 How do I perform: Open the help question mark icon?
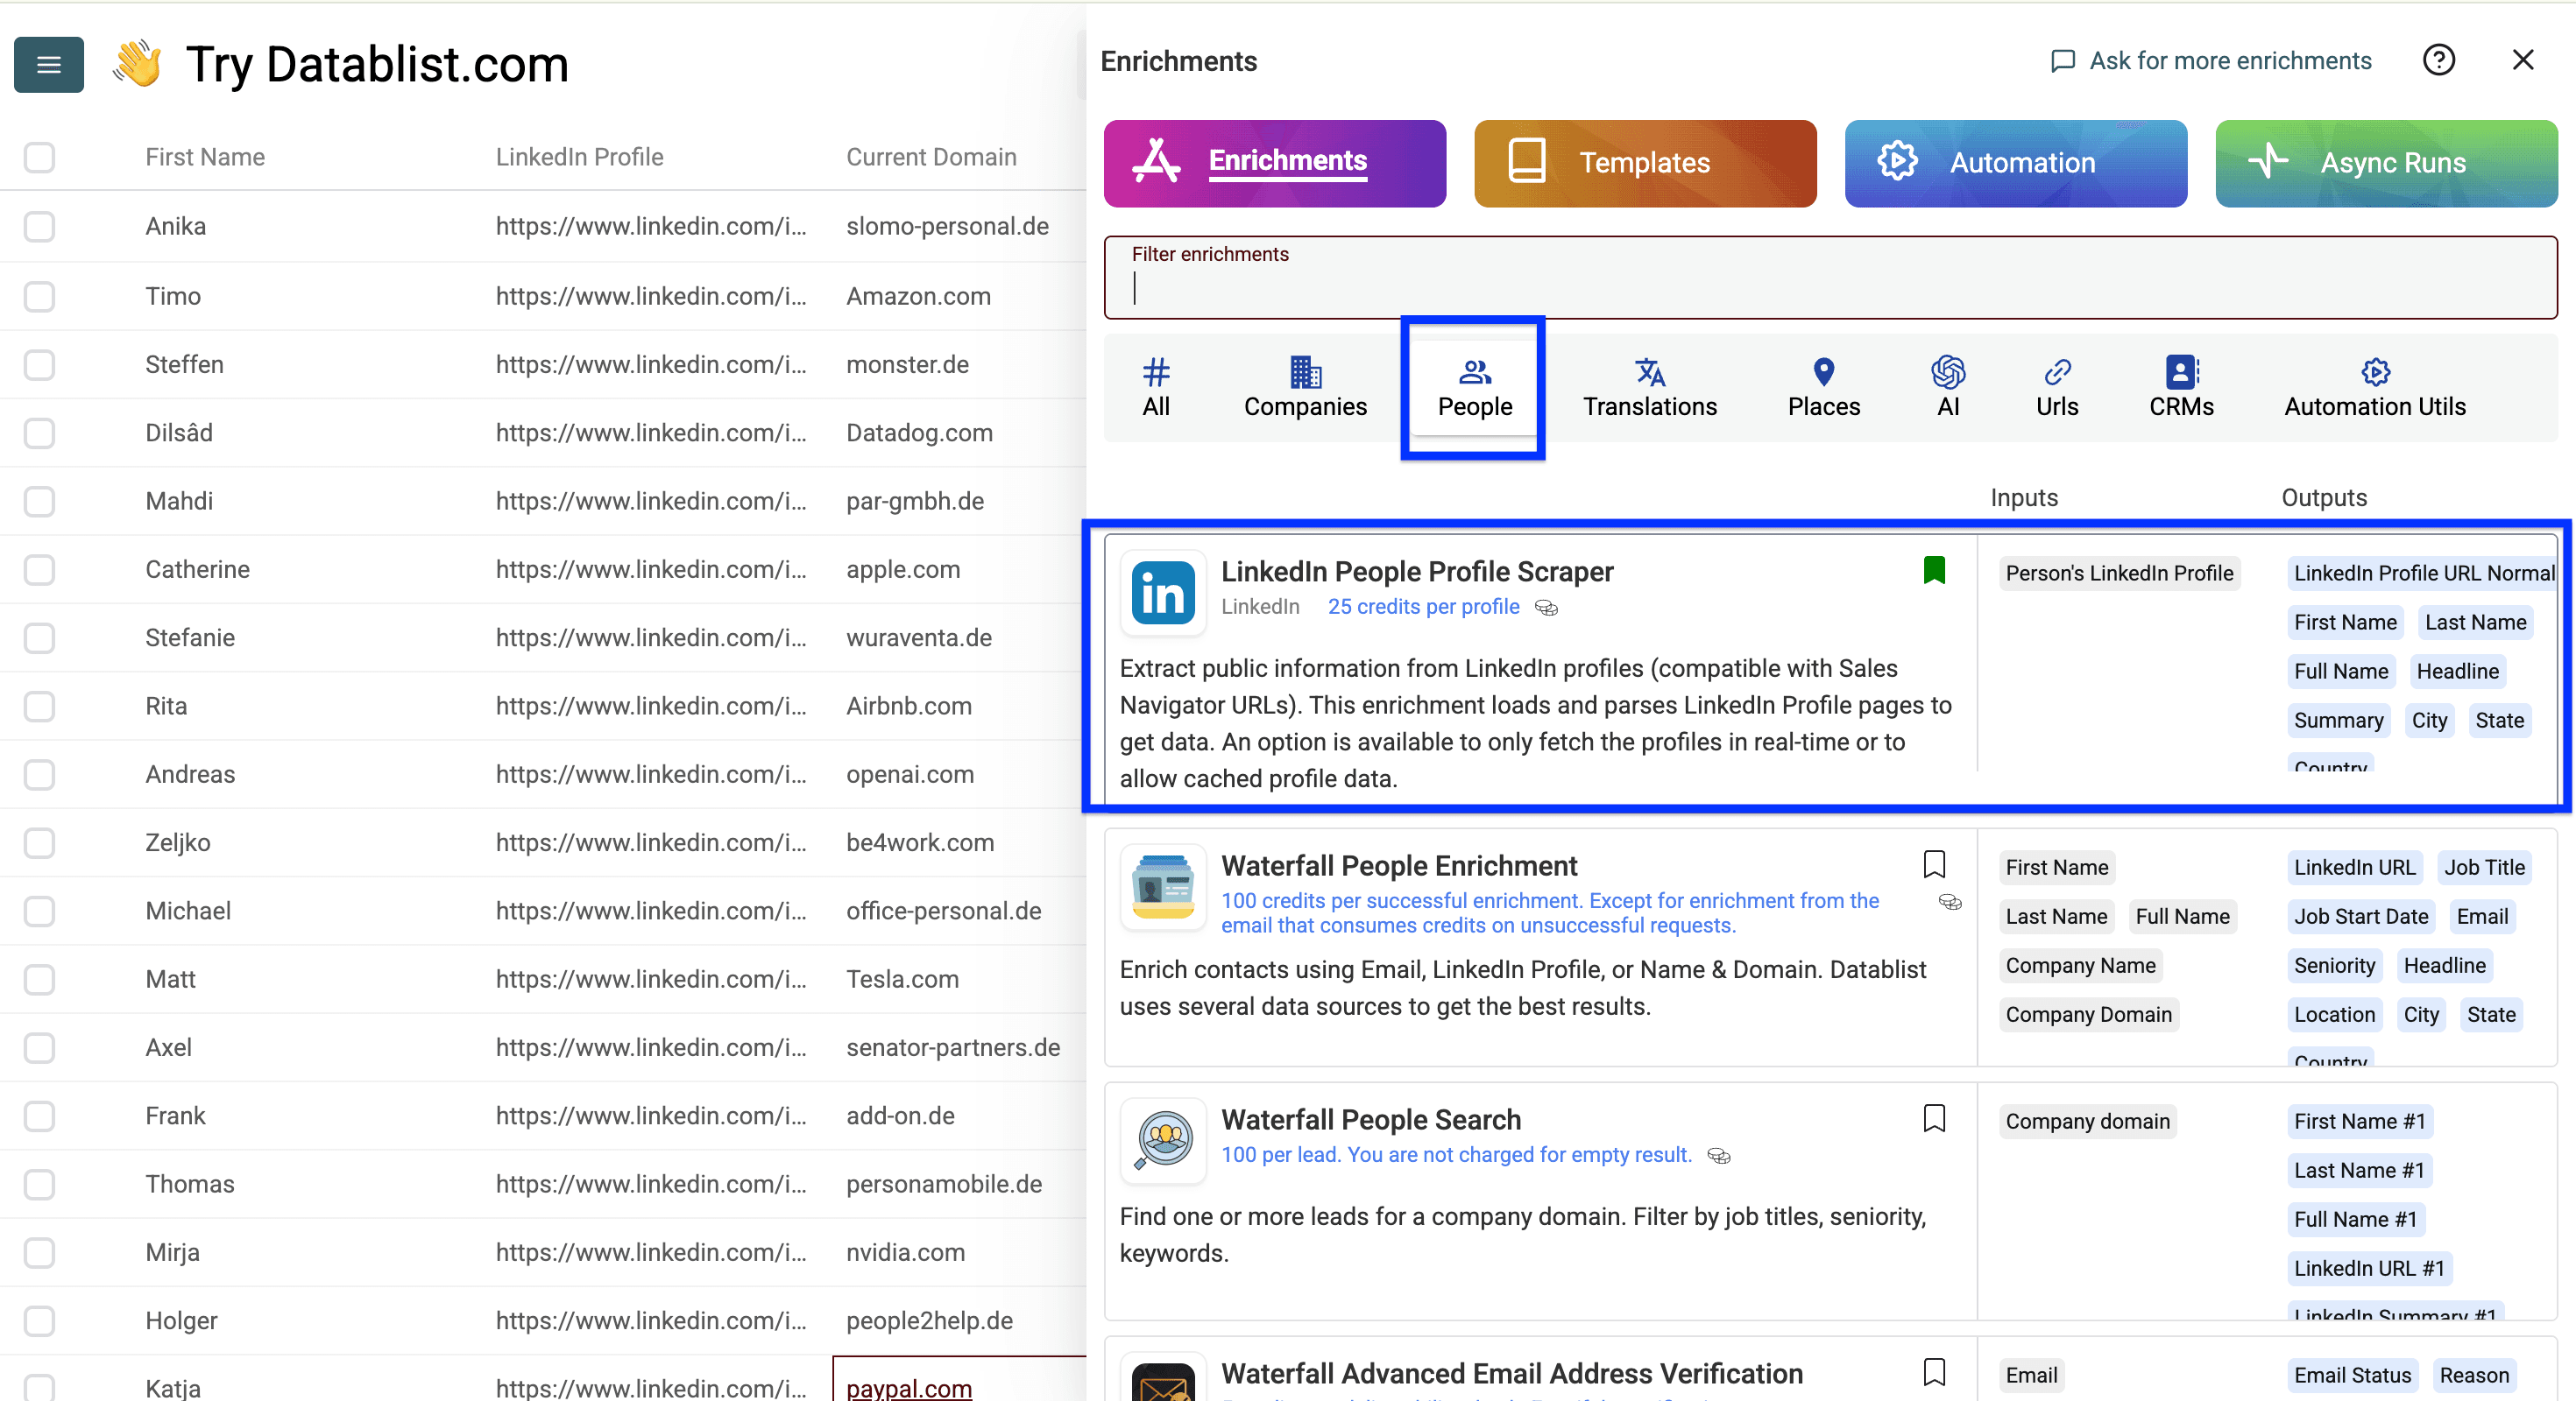tap(2439, 60)
